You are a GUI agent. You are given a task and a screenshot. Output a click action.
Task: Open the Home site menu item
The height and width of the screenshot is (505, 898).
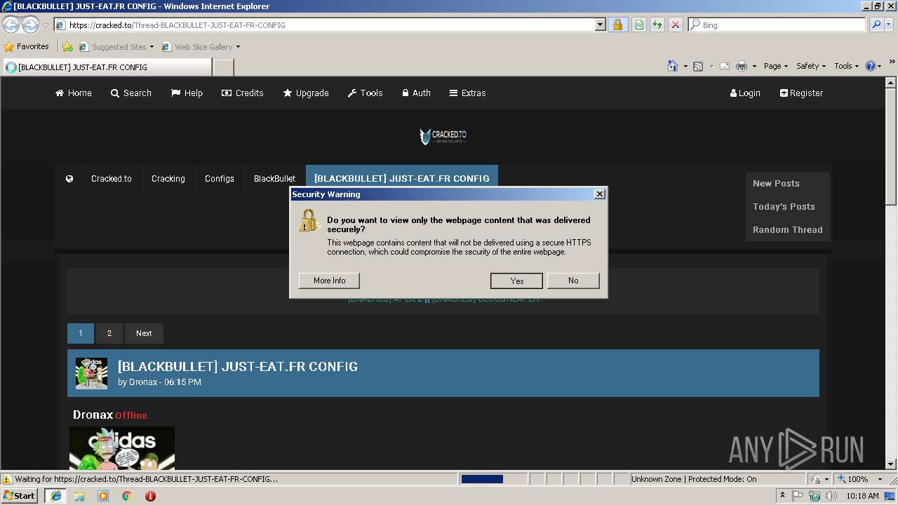tap(74, 93)
